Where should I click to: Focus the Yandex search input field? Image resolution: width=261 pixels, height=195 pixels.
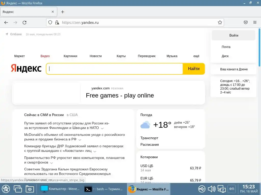114,69
